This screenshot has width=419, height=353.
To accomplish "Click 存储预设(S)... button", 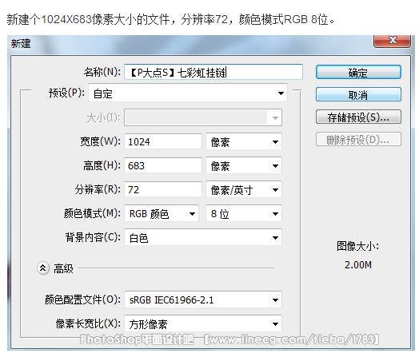I will [358, 117].
